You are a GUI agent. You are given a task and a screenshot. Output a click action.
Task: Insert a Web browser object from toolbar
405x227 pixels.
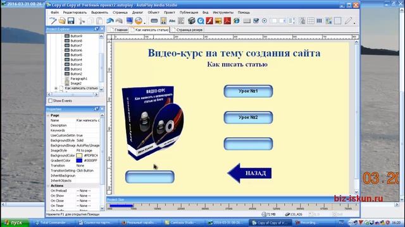point(236,21)
